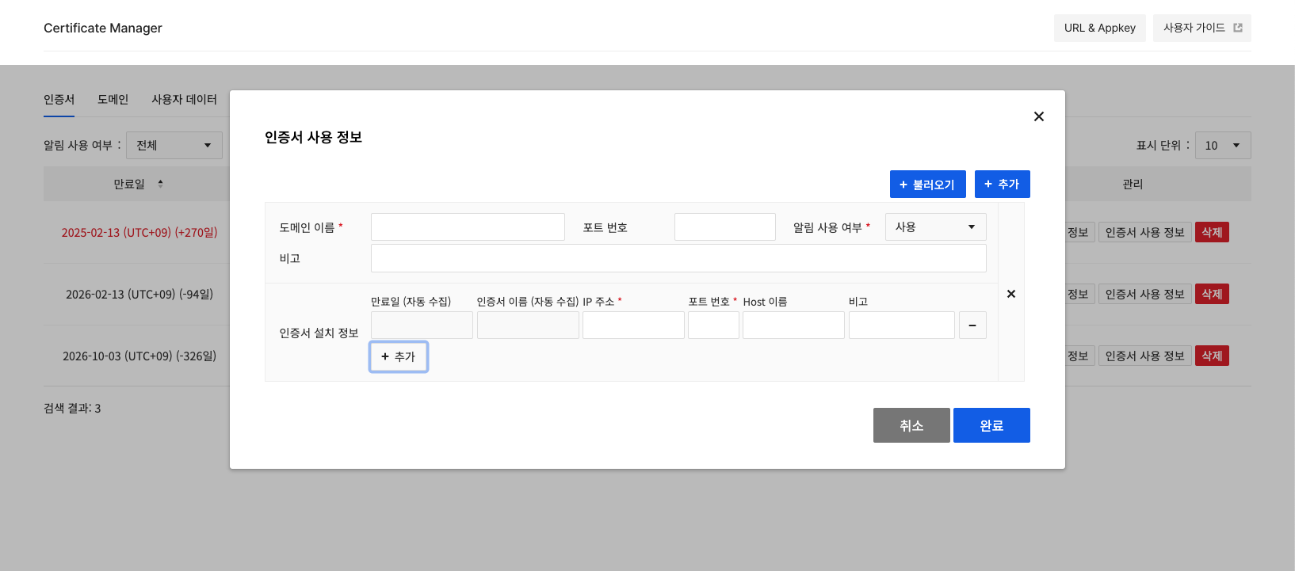Delete the first certificate with 삭제
The height and width of the screenshot is (571, 1295).
coord(1211,232)
